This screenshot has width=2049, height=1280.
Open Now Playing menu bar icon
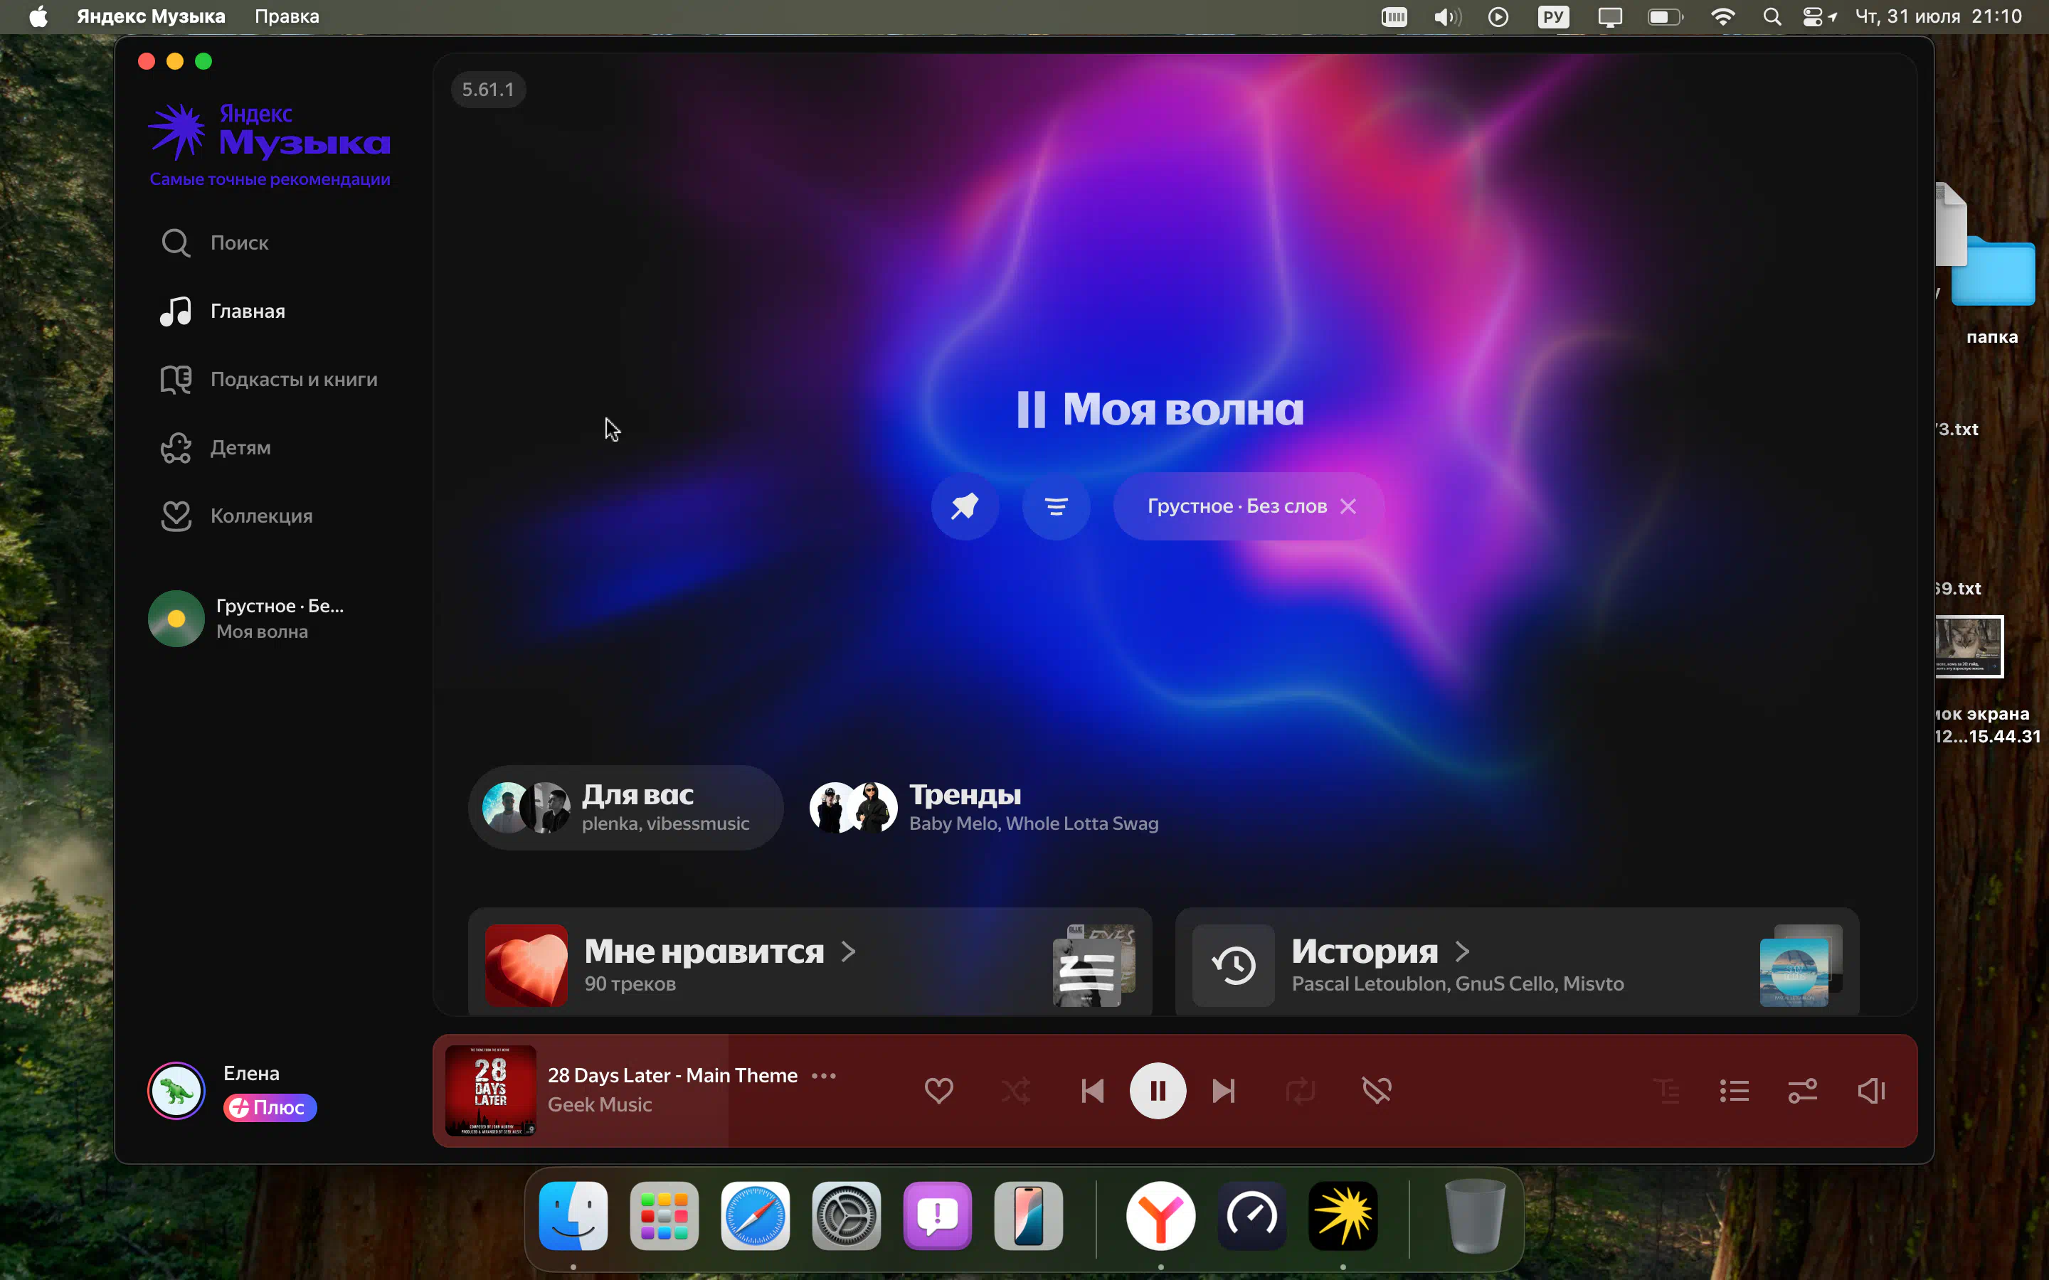pos(1498,16)
